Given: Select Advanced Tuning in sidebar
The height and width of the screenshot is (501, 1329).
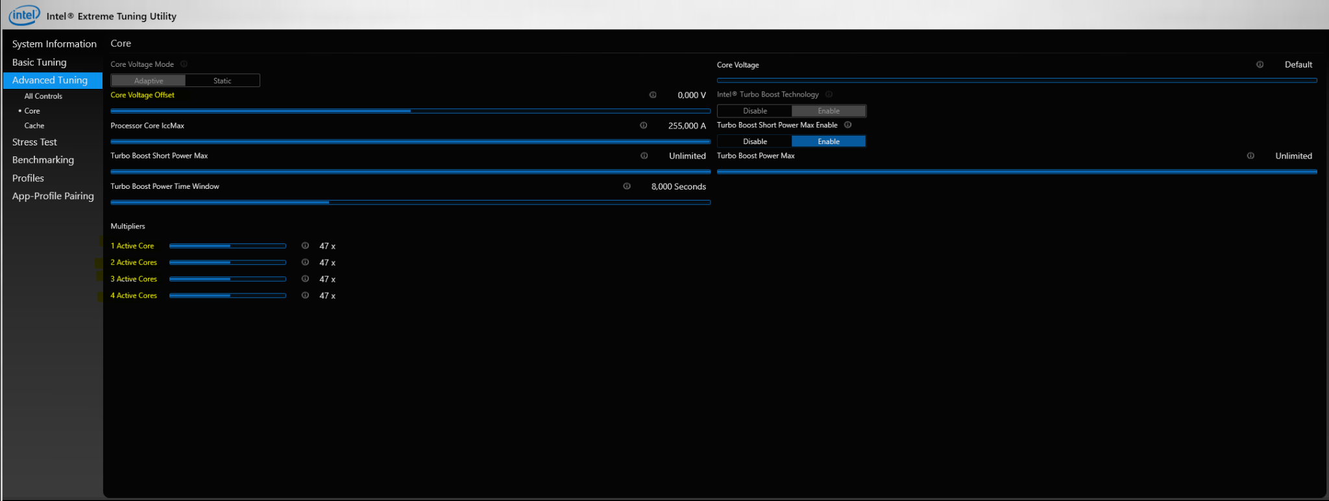Looking at the screenshot, I should pyautogui.click(x=53, y=80).
